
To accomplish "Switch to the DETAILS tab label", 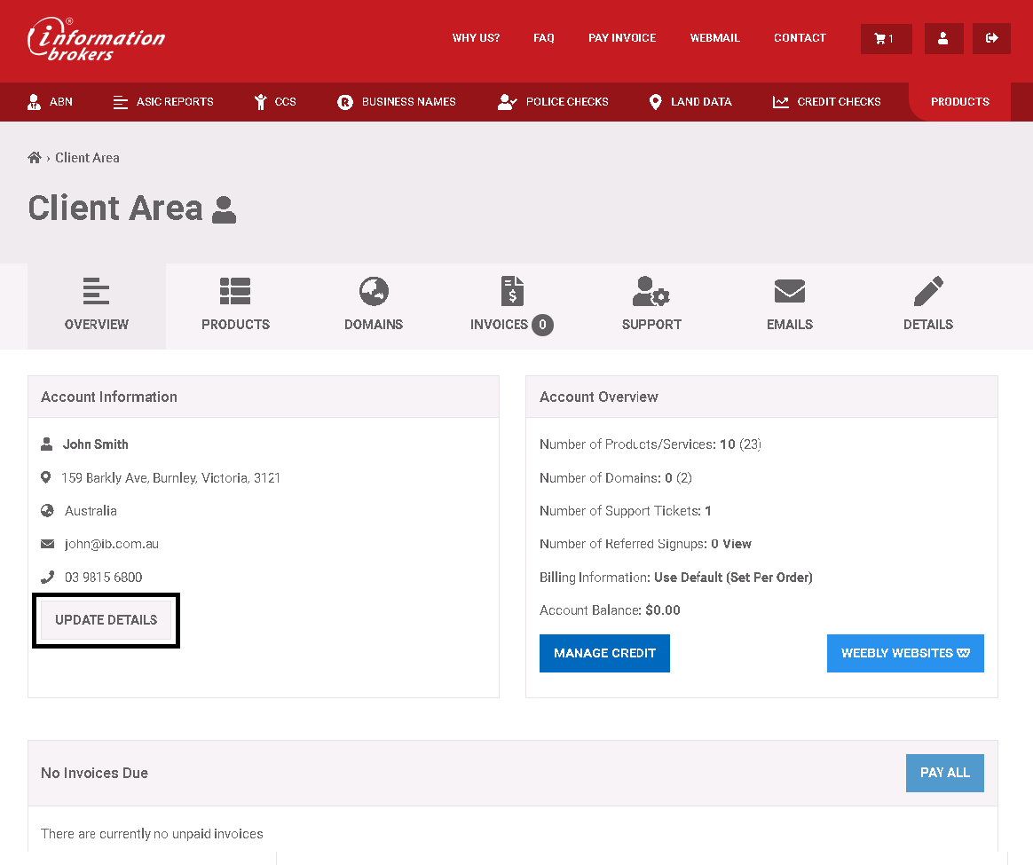I will click(928, 325).
